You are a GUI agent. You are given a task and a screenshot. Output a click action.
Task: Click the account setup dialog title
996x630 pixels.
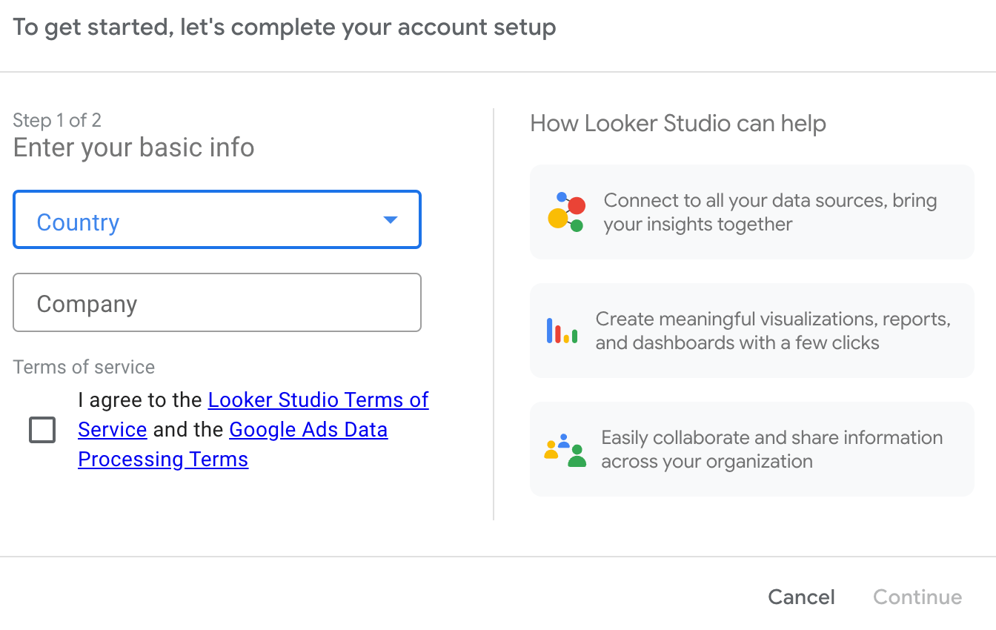(285, 27)
